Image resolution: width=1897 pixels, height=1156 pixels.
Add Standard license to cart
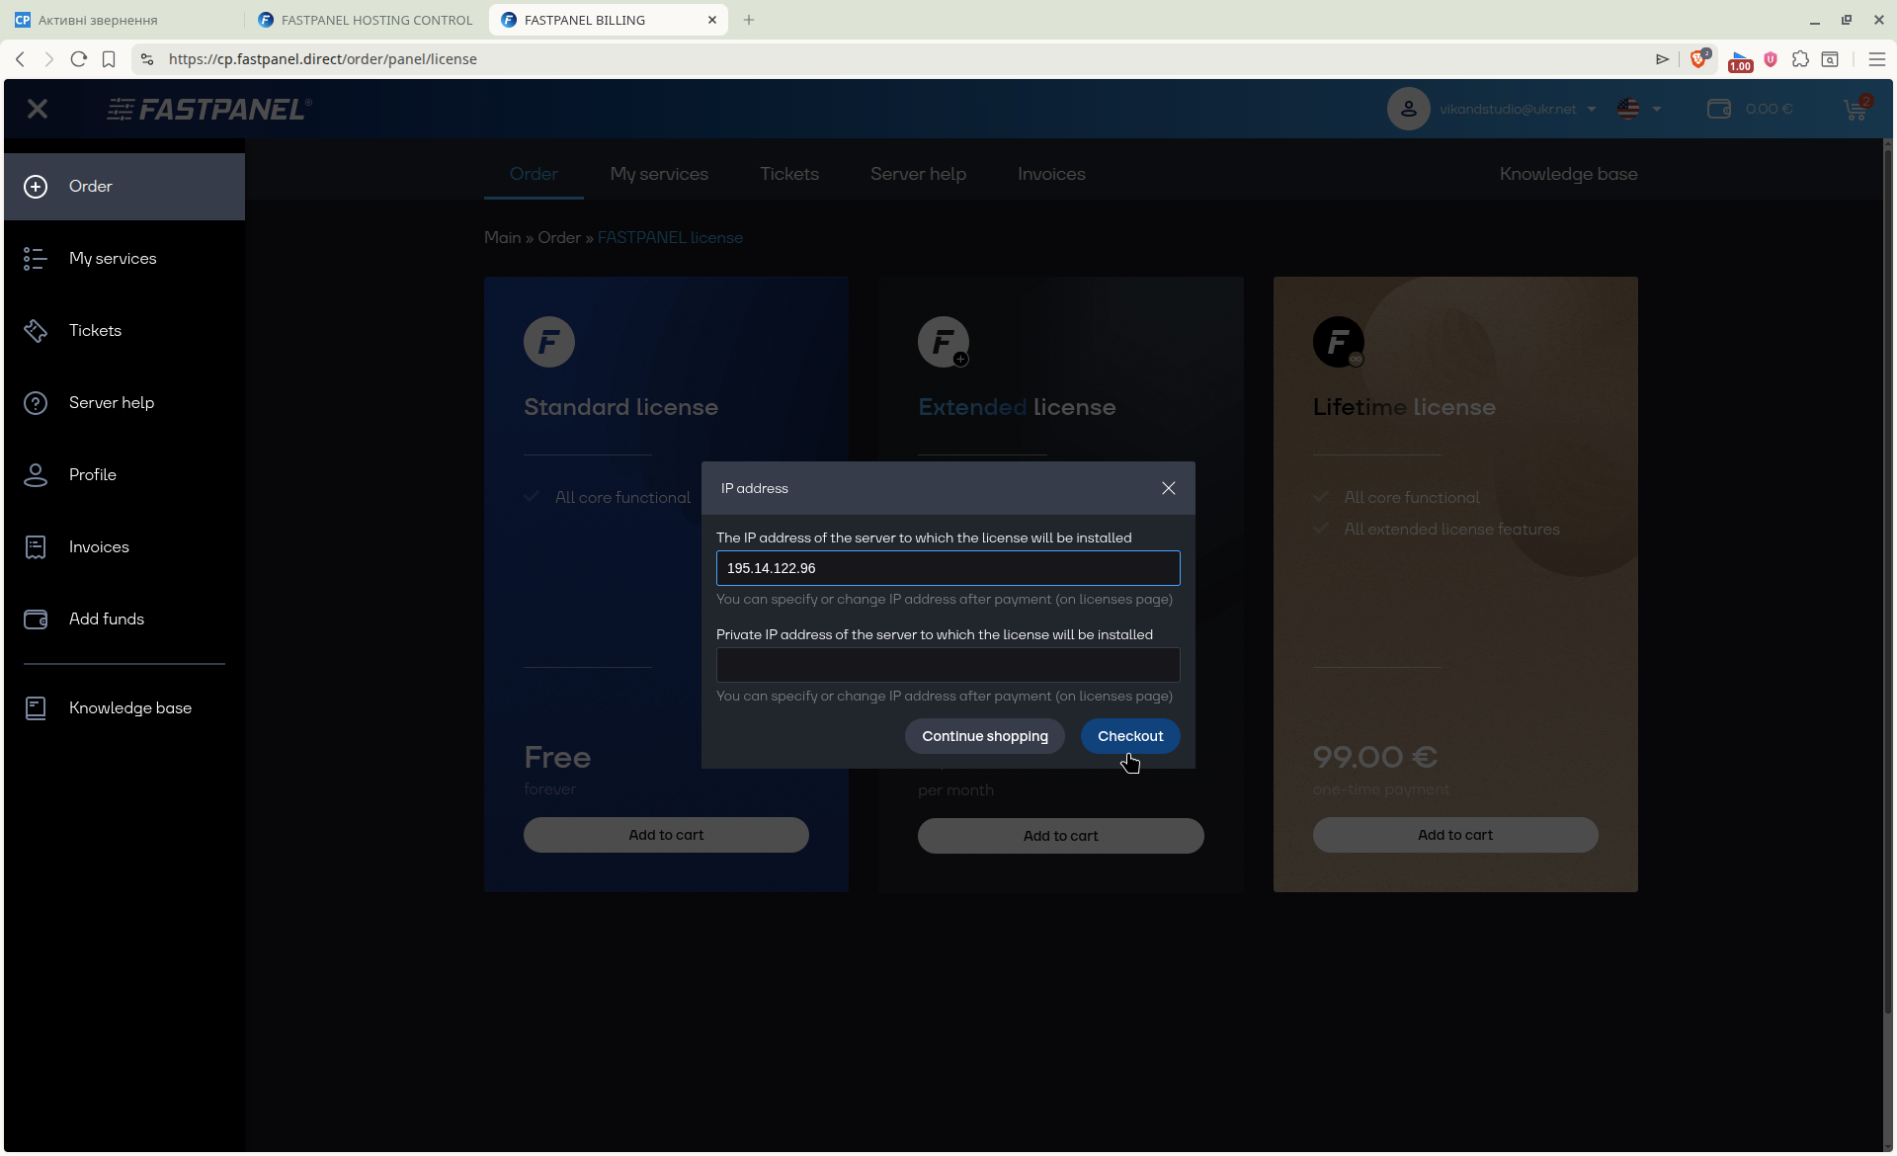coord(666,835)
